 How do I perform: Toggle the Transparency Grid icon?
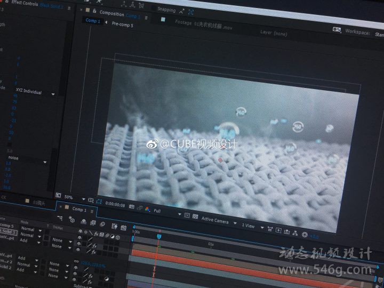point(195,217)
